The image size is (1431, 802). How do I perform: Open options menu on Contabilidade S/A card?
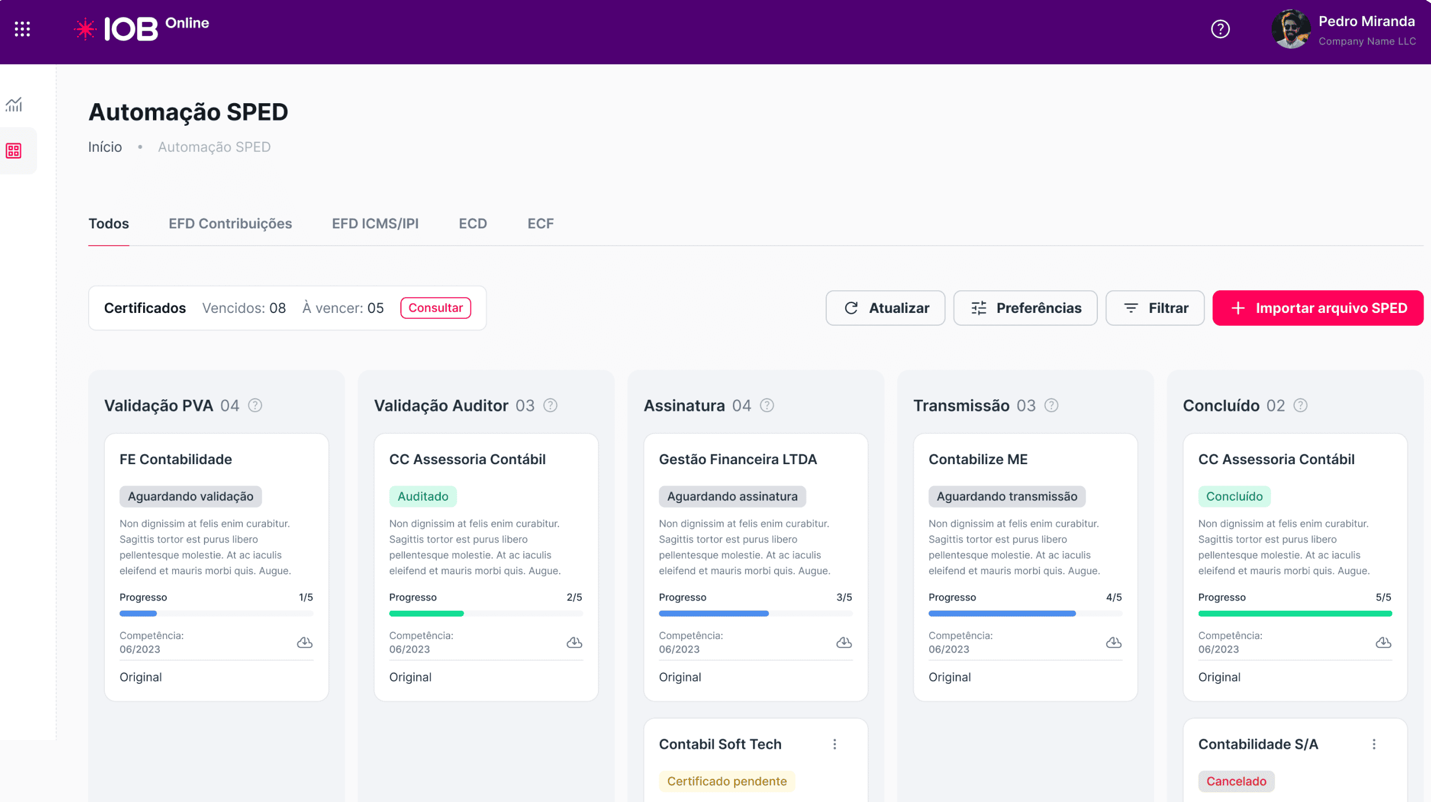[1374, 744]
